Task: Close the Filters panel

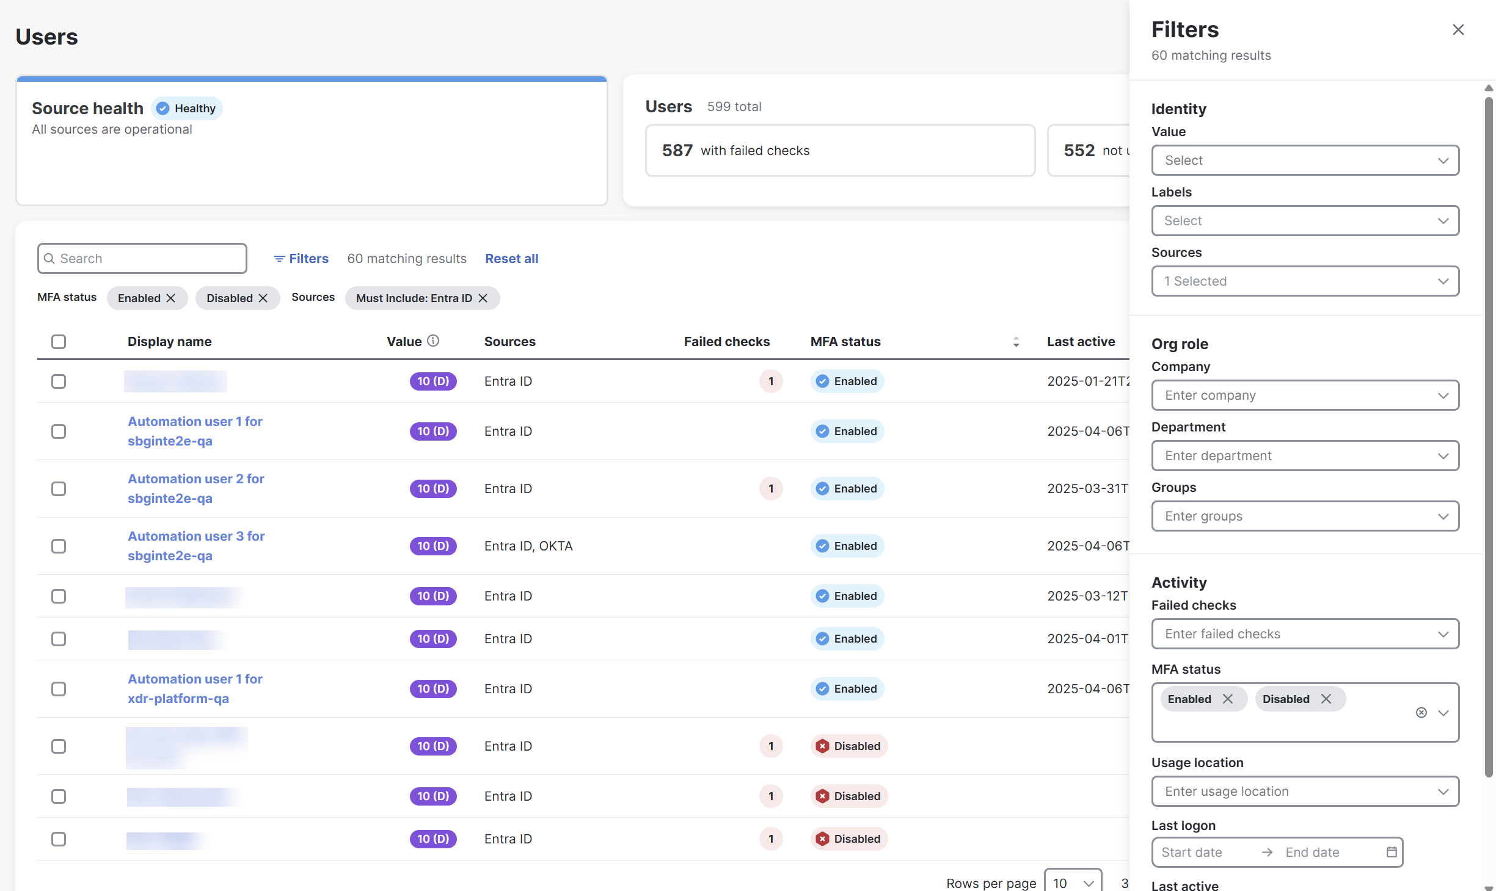Action: [x=1458, y=29]
